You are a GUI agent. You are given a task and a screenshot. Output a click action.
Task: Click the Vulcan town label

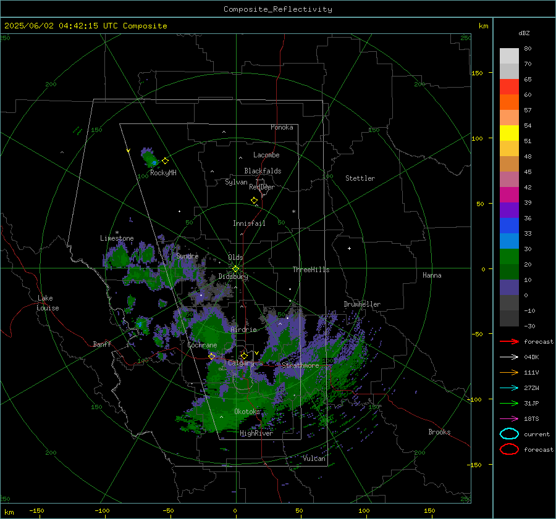tap(314, 459)
